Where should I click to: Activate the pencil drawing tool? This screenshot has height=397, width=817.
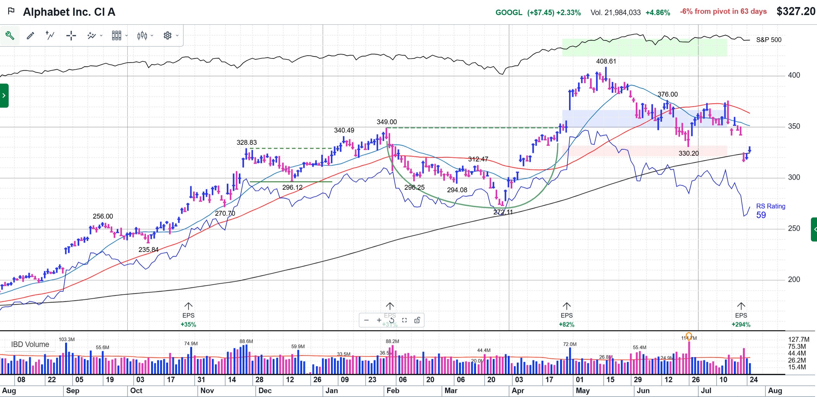click(x=30, y=35)
